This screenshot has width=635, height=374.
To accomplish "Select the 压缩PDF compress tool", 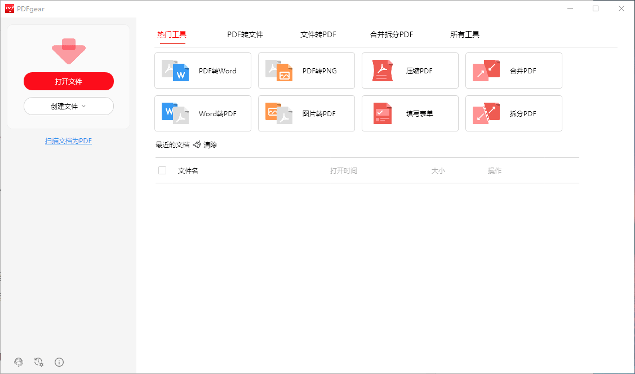I will [410, 71].
